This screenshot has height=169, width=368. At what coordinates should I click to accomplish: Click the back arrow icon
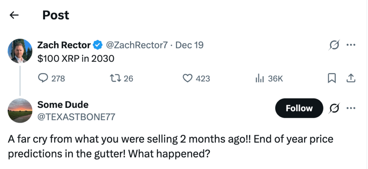[x=14, y=15]
